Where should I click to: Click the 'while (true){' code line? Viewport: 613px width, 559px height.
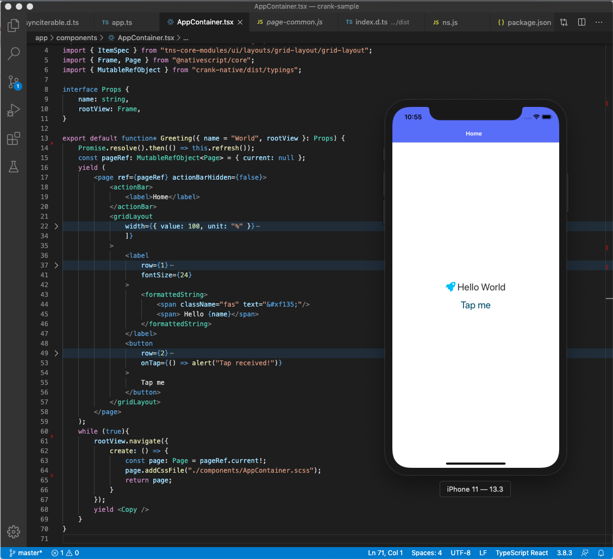(103, 431)
